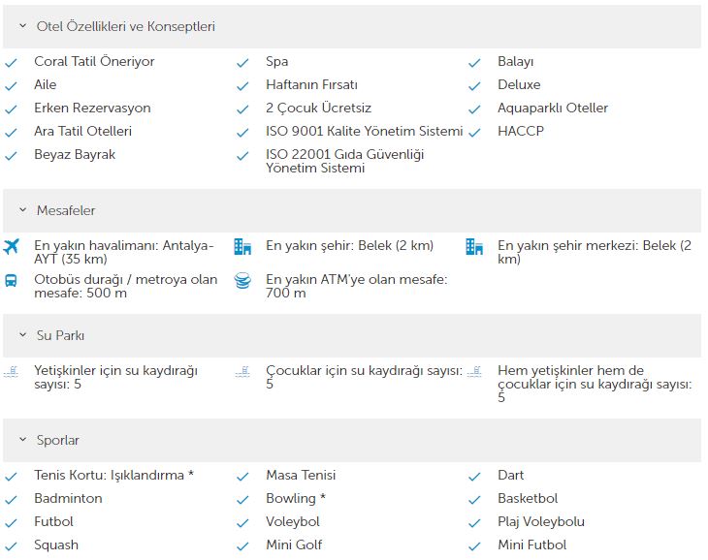Toggle the Sporlar section chevron
This screenshot has height=560, width=708.
[23, 440]
